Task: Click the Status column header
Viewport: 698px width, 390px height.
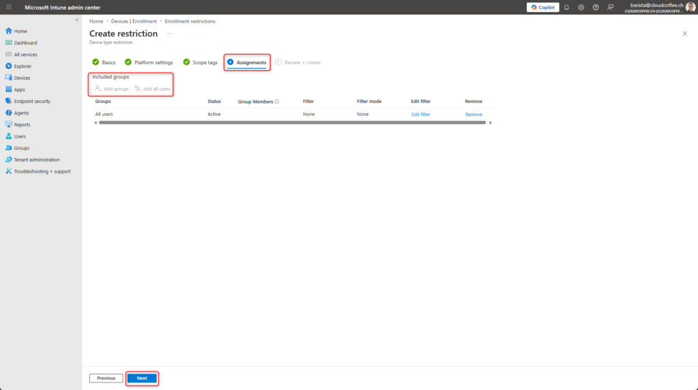Action: (214, 101)
